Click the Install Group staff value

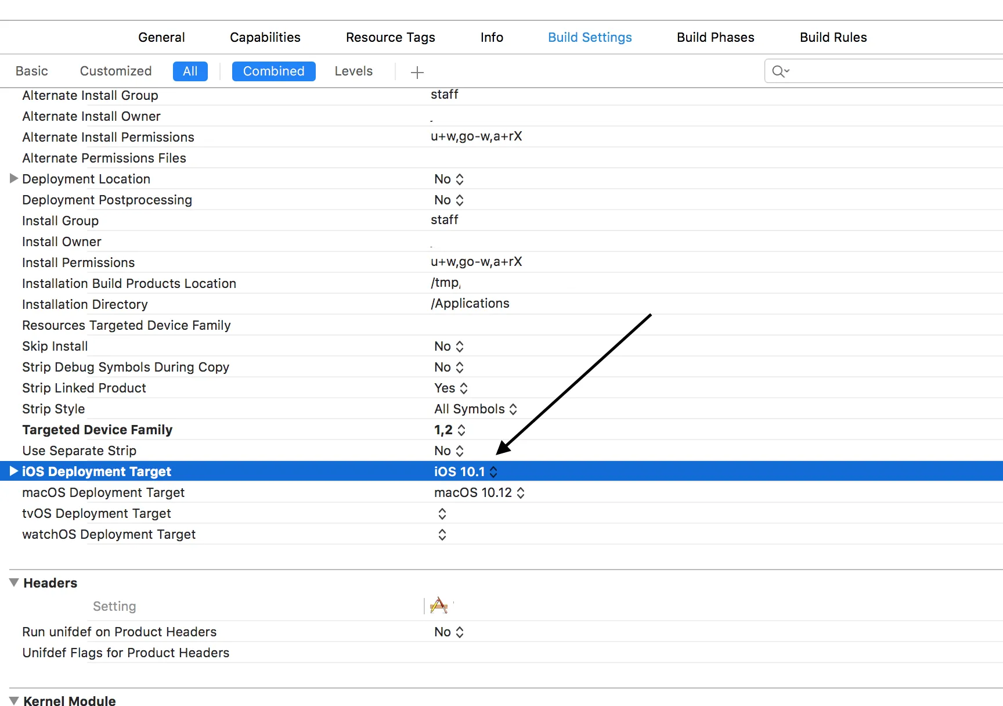coord(445,219)
